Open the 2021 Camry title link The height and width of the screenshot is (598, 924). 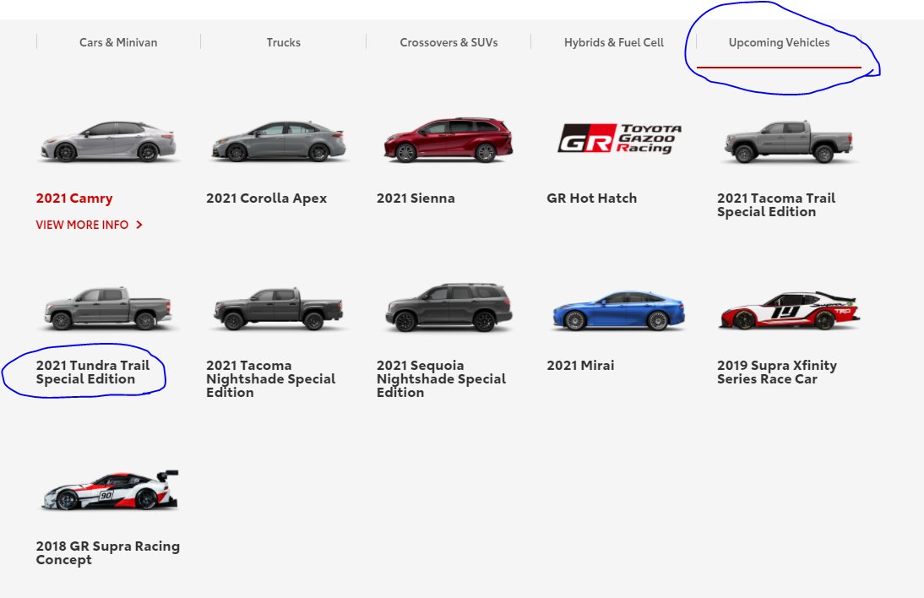pyautogui.click(x=74, y=198)
